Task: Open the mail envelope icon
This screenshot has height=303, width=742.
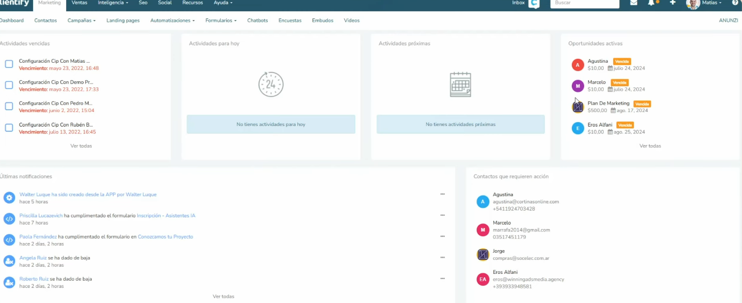Action: pos(633,3)
